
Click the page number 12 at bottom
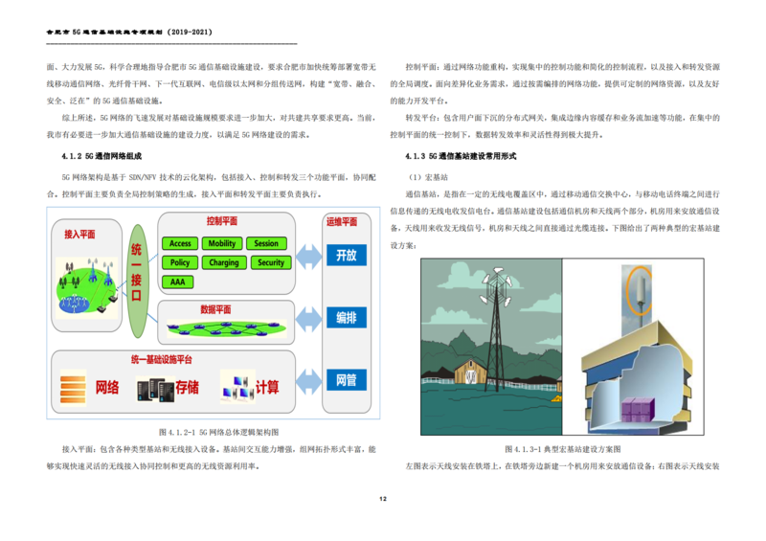click(382, 499)
